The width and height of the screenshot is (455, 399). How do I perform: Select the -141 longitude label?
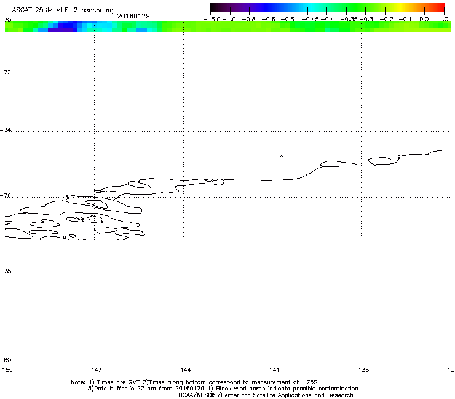[x=272, y=370]
